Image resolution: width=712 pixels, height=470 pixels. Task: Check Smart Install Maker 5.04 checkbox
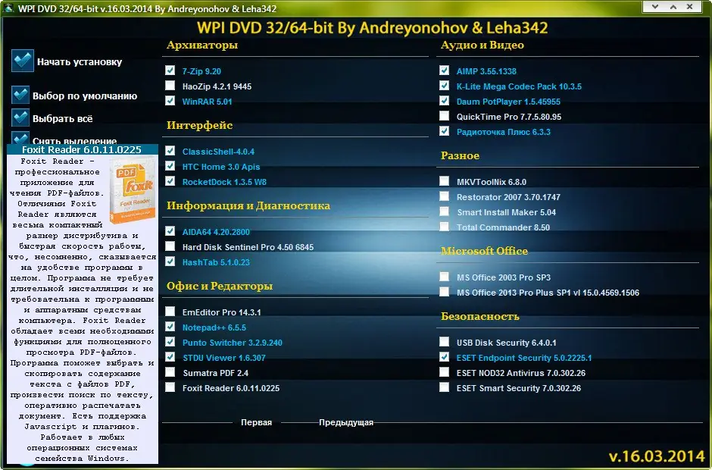pyautogui.click(x=444, y=211)
